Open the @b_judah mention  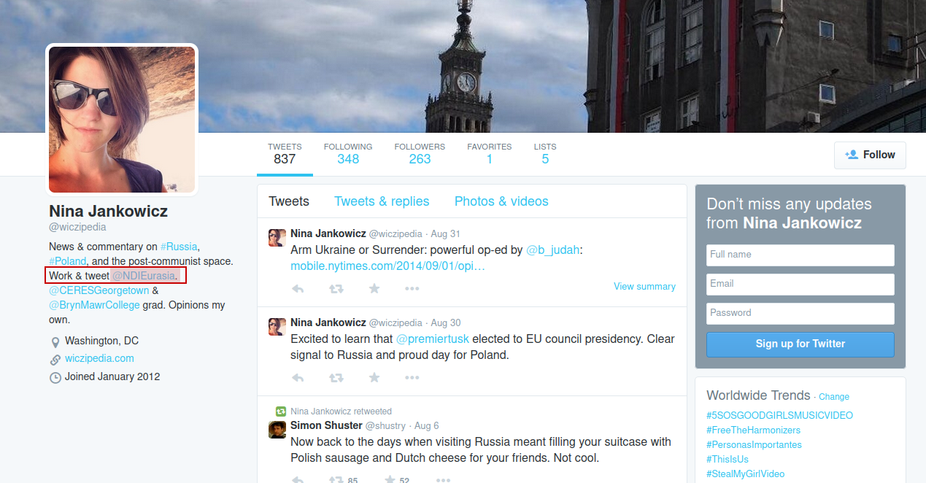coord(553,250)
